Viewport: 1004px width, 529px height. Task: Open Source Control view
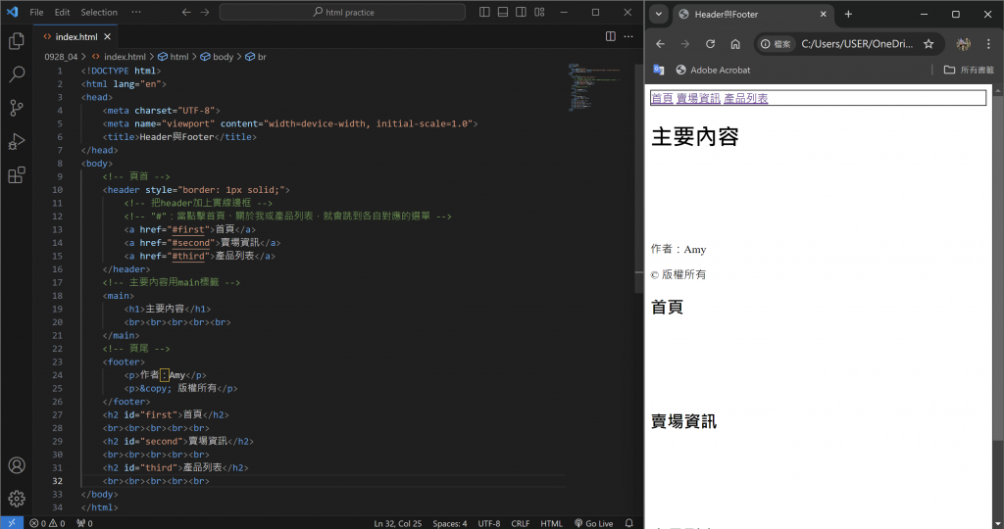click(x=17, y=108)
